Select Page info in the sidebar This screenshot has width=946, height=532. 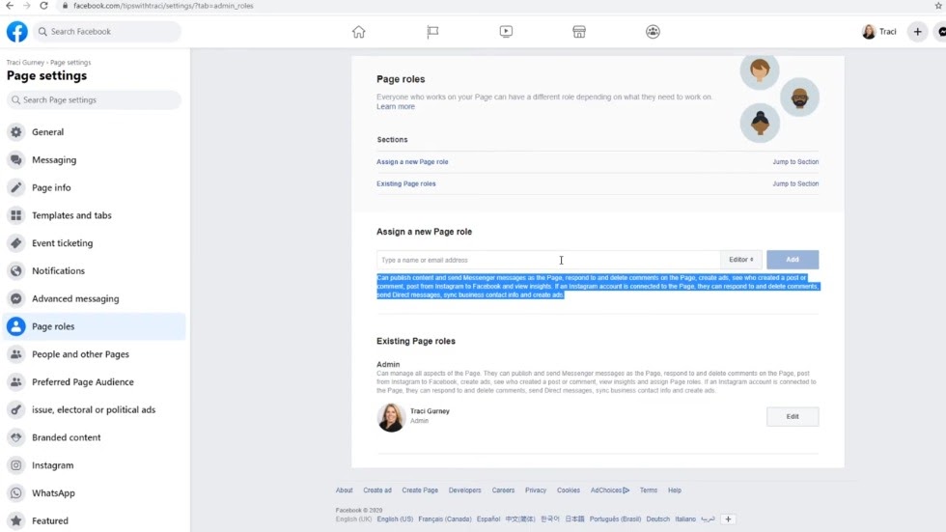(95, 187)
